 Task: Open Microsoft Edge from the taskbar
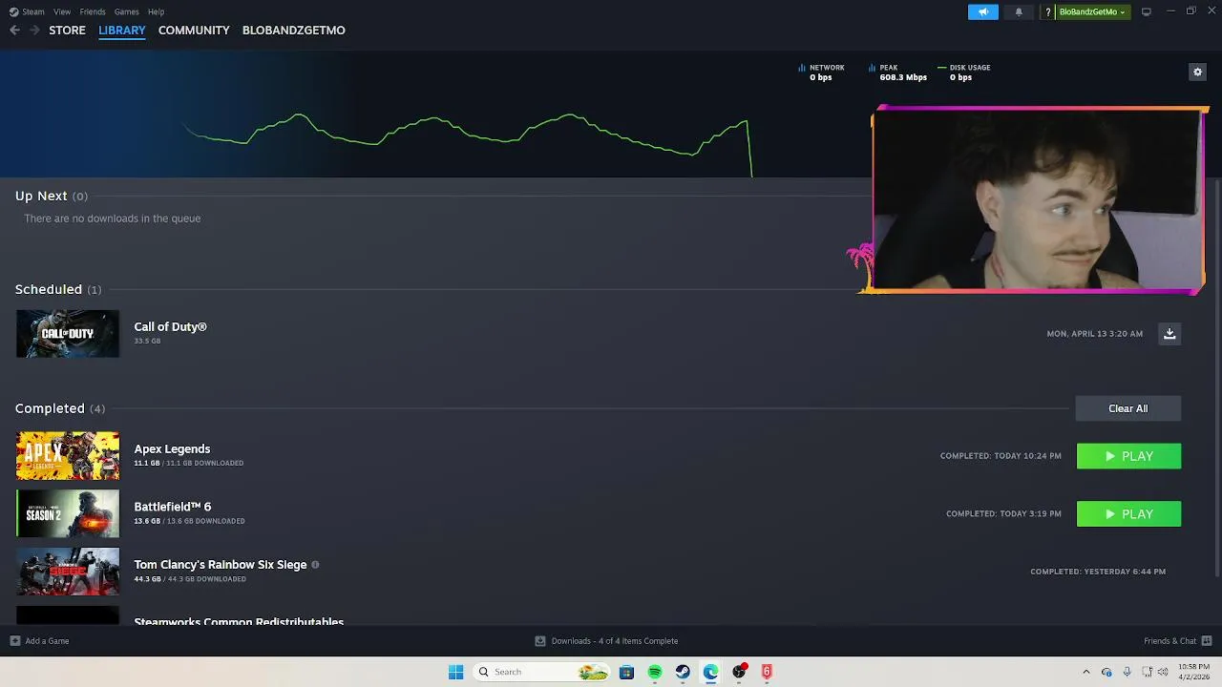[x=710, y=672]
